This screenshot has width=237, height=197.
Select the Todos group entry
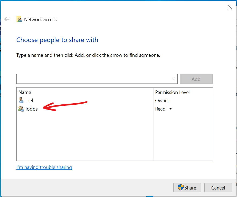pyautogui.click(x=31, y=109)
